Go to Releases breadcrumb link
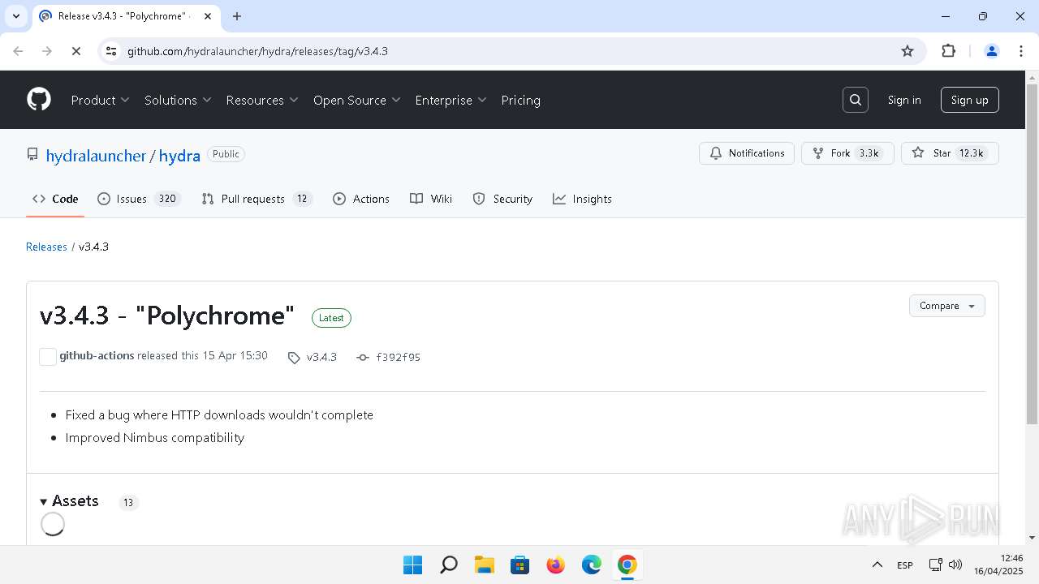This screenshot has height=584, width=1039. (x=46, y=247)
